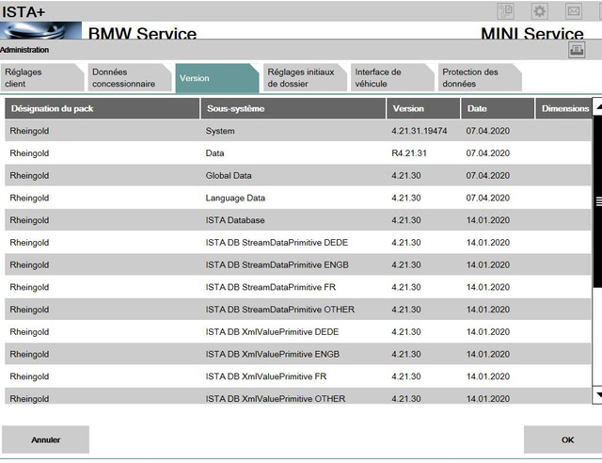
Task: Click Rheingold in the System row
Action: click(29, 131)
